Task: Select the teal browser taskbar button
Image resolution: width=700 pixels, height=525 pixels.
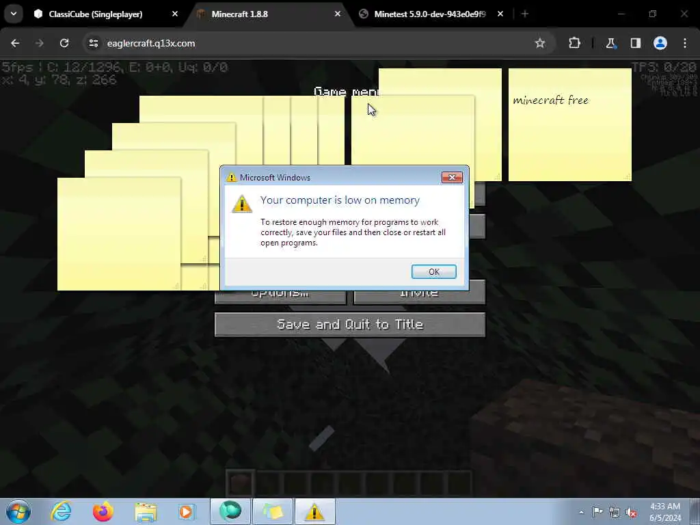Action: [230, 511]
